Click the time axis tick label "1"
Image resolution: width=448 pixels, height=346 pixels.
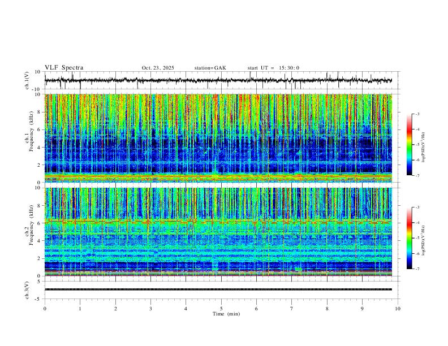[80, 309]
